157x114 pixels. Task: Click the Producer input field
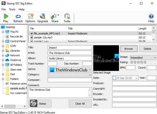tap(134, 83)
